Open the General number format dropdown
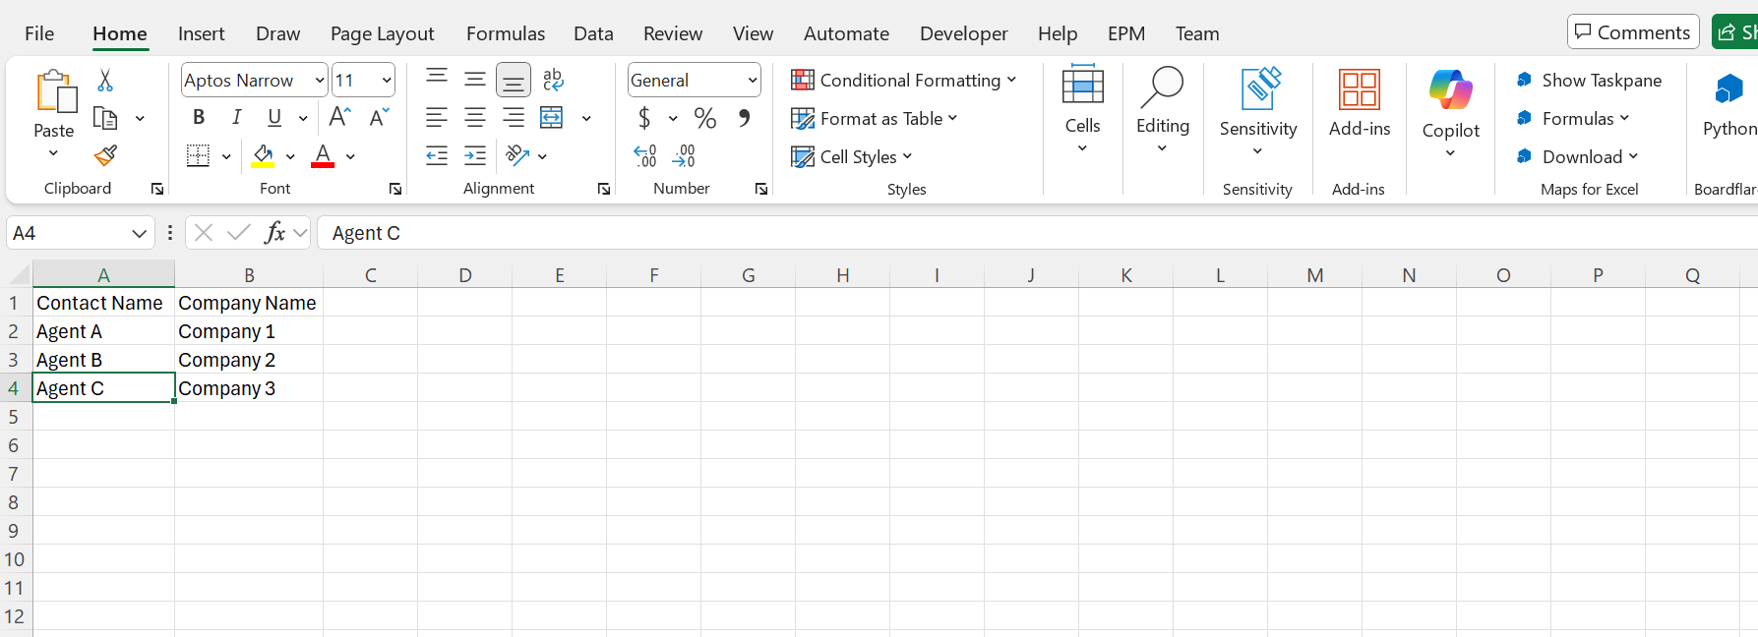The width and height of the screenshot is (1758, 637). (753, 81)
